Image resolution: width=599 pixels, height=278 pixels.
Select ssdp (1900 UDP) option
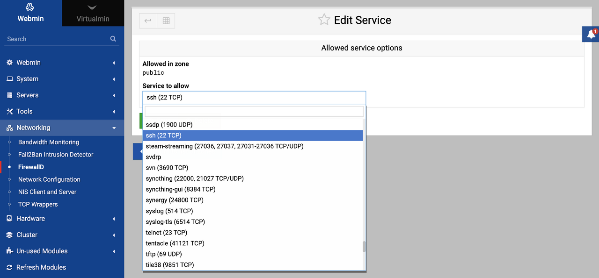pyautogui.click(x=253, y=125)
